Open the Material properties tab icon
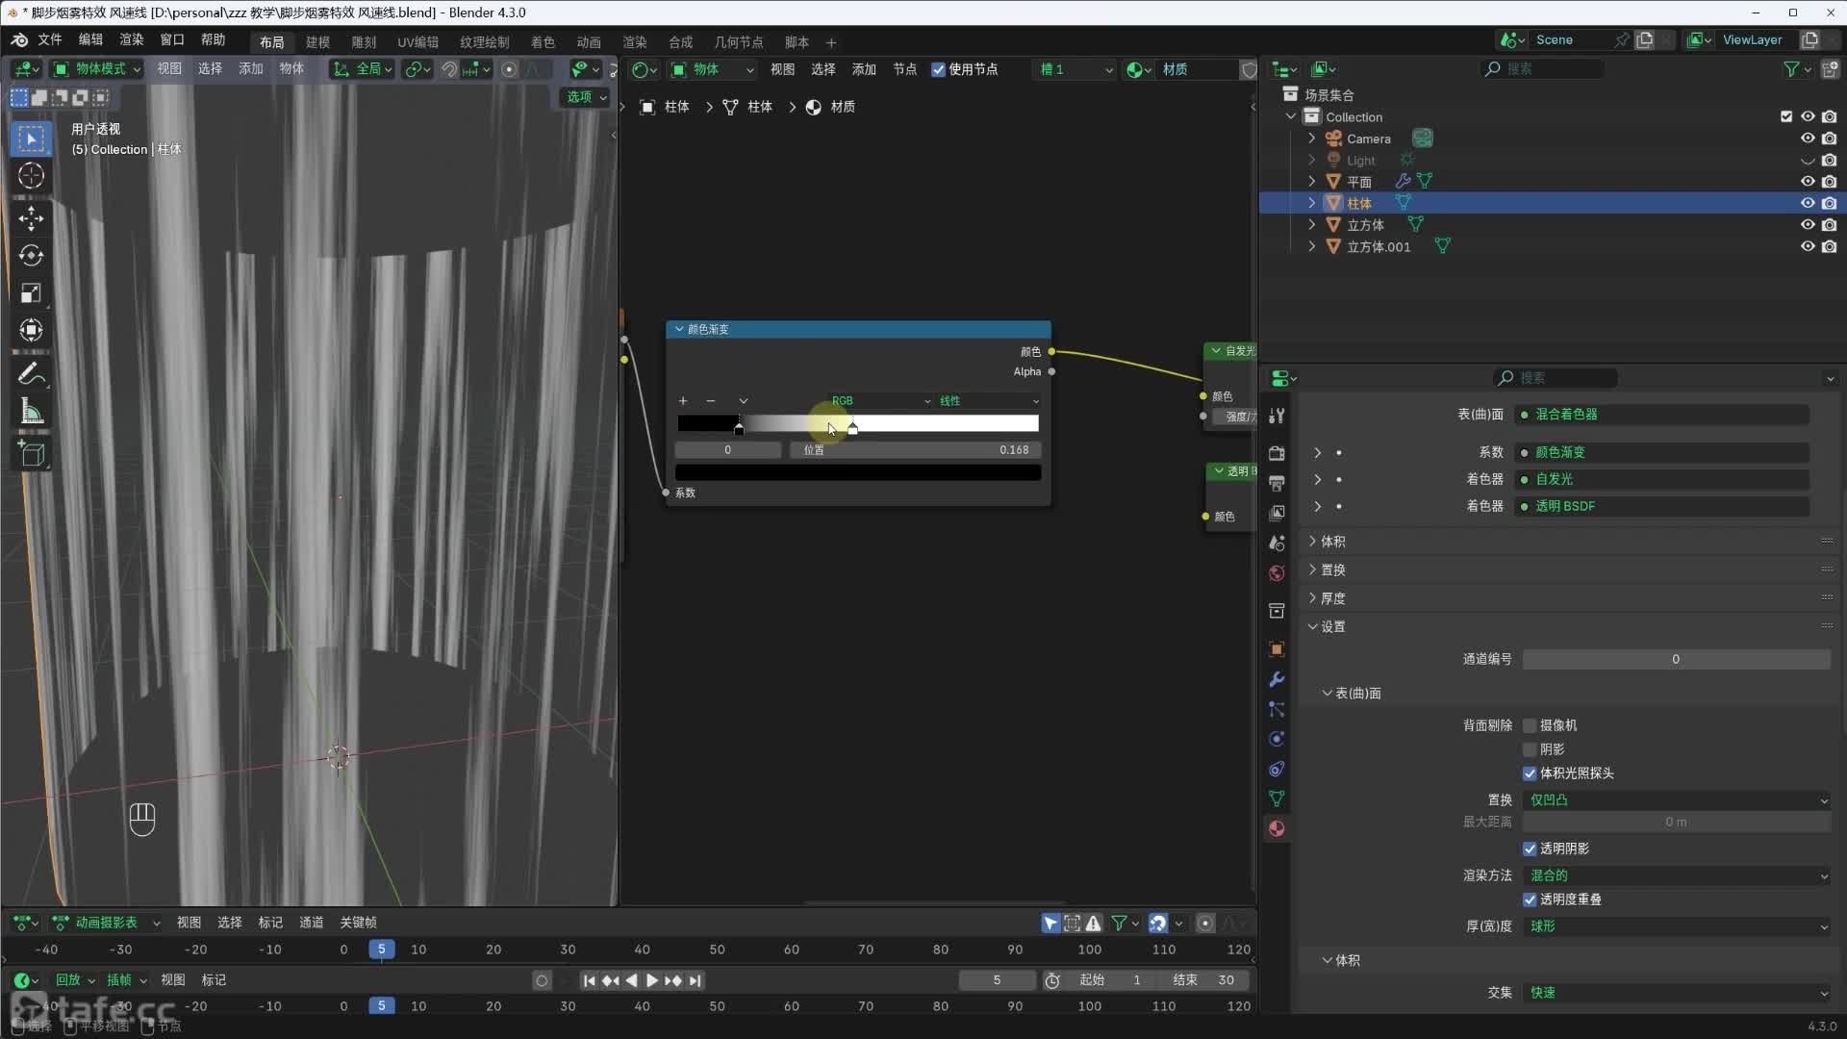This screenshot has height=1039, width=1847. [1277, 828]
